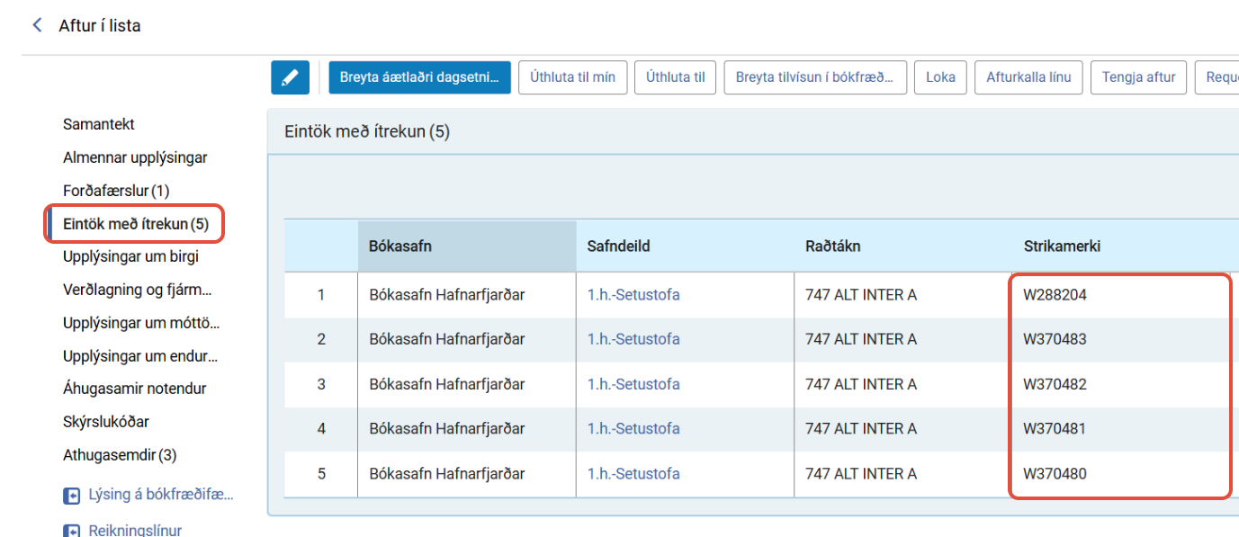Select Áhugasamir notendur in sidebar

134,389
